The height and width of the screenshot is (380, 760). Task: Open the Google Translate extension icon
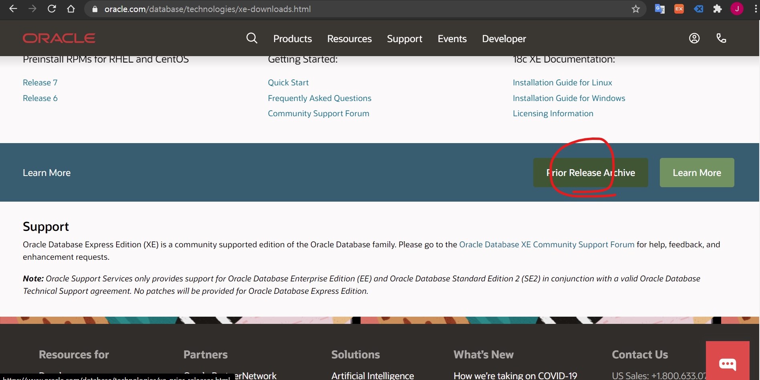tap(660, 9)
